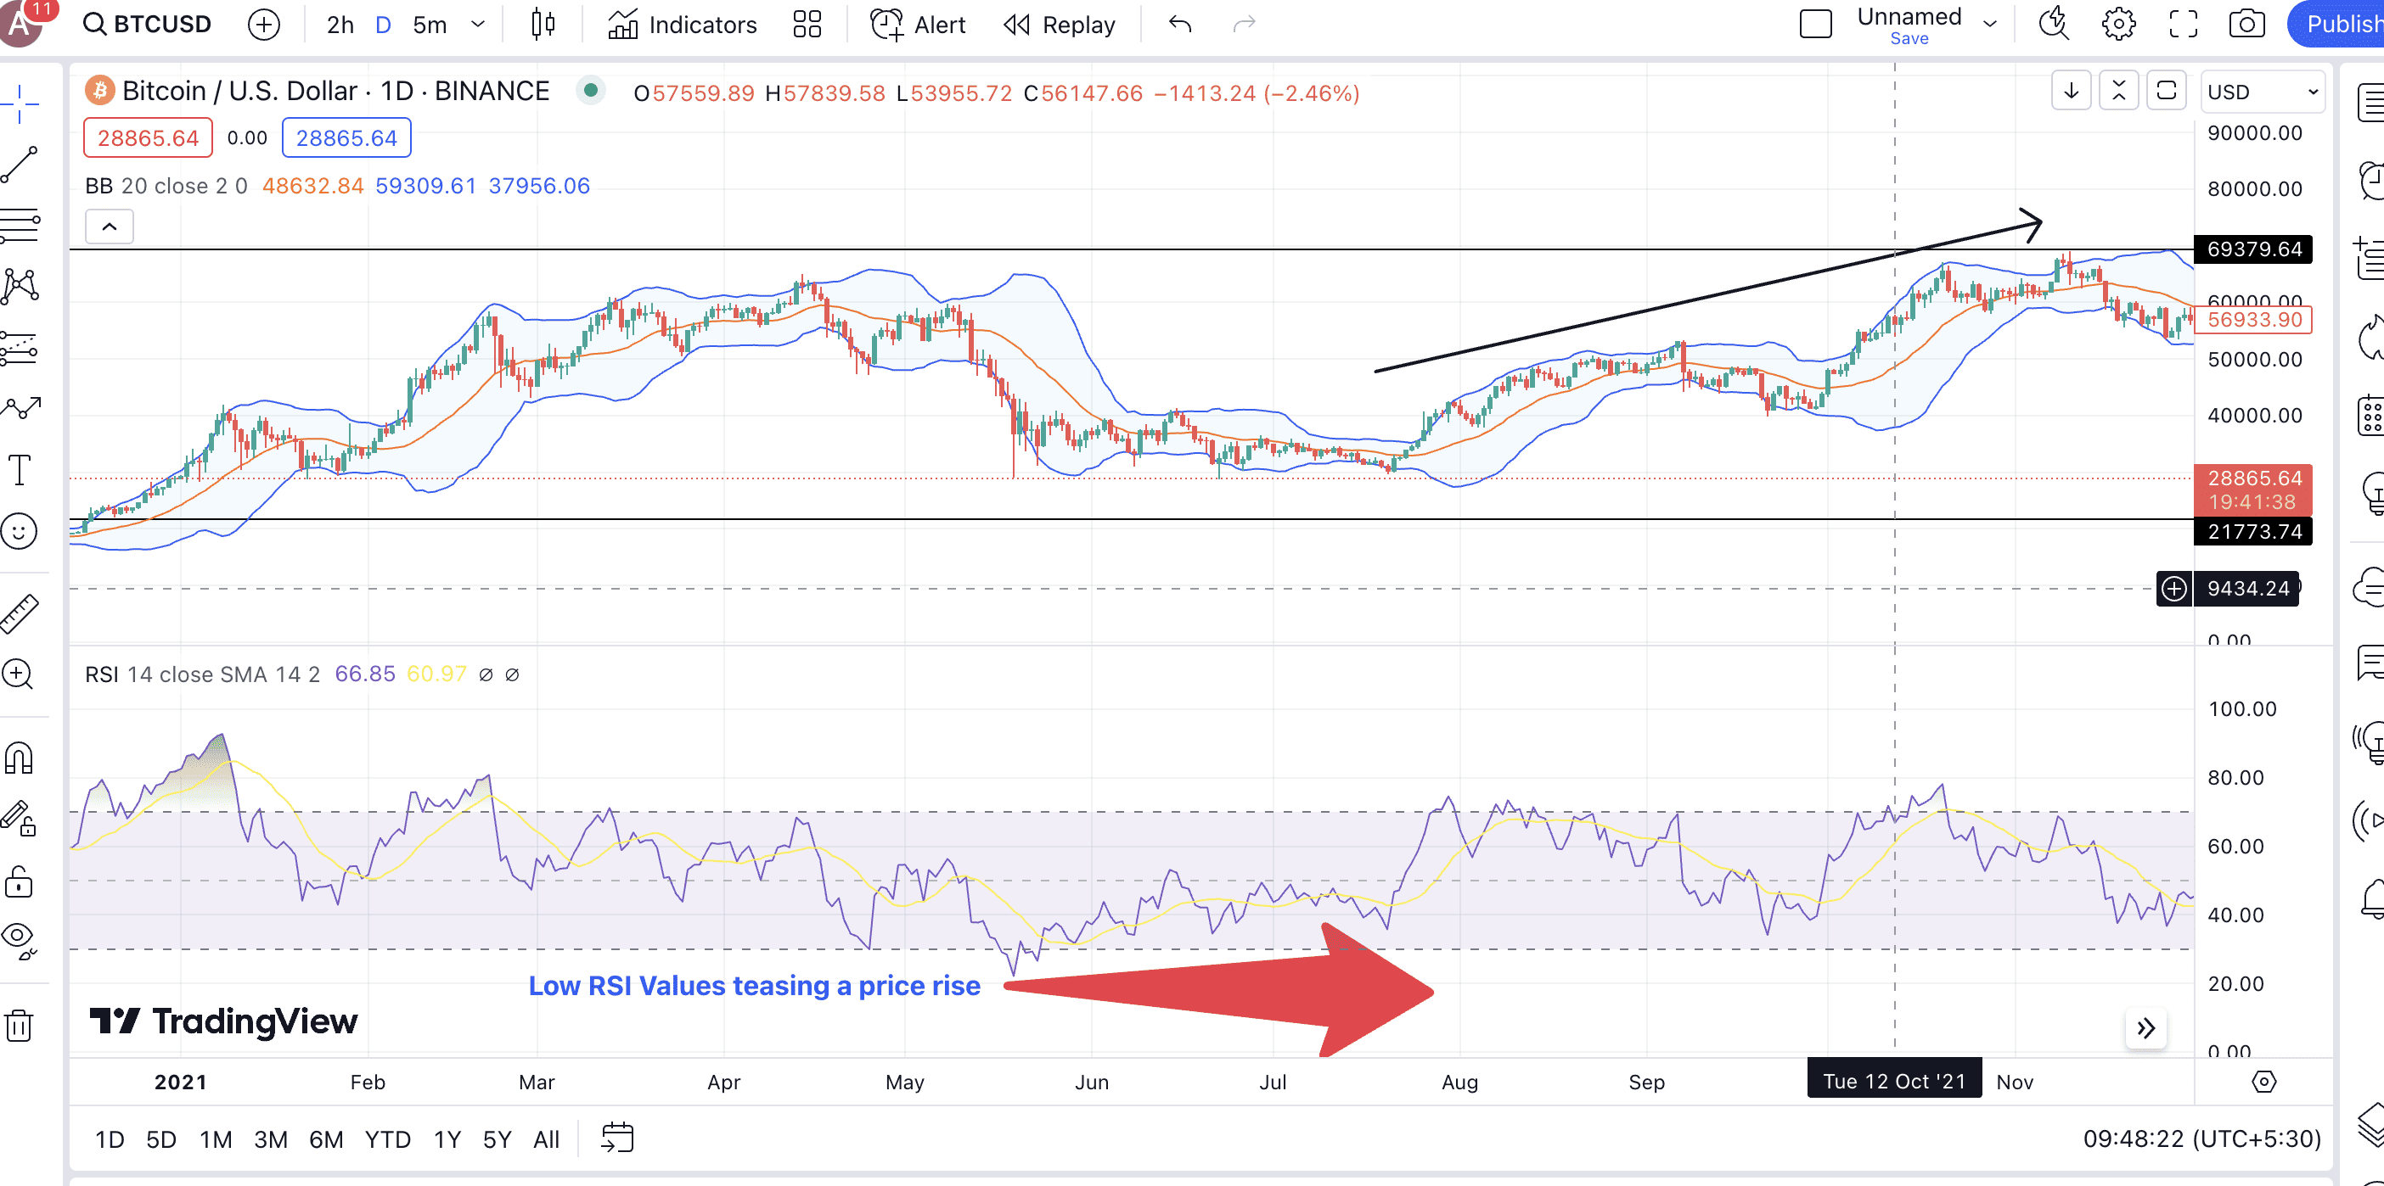Expand the time interval dropdown chevron

pyautogui.click(x=479, y=25)
